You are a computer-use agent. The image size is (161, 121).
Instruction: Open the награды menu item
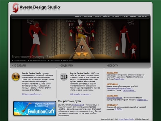(116, 16)
